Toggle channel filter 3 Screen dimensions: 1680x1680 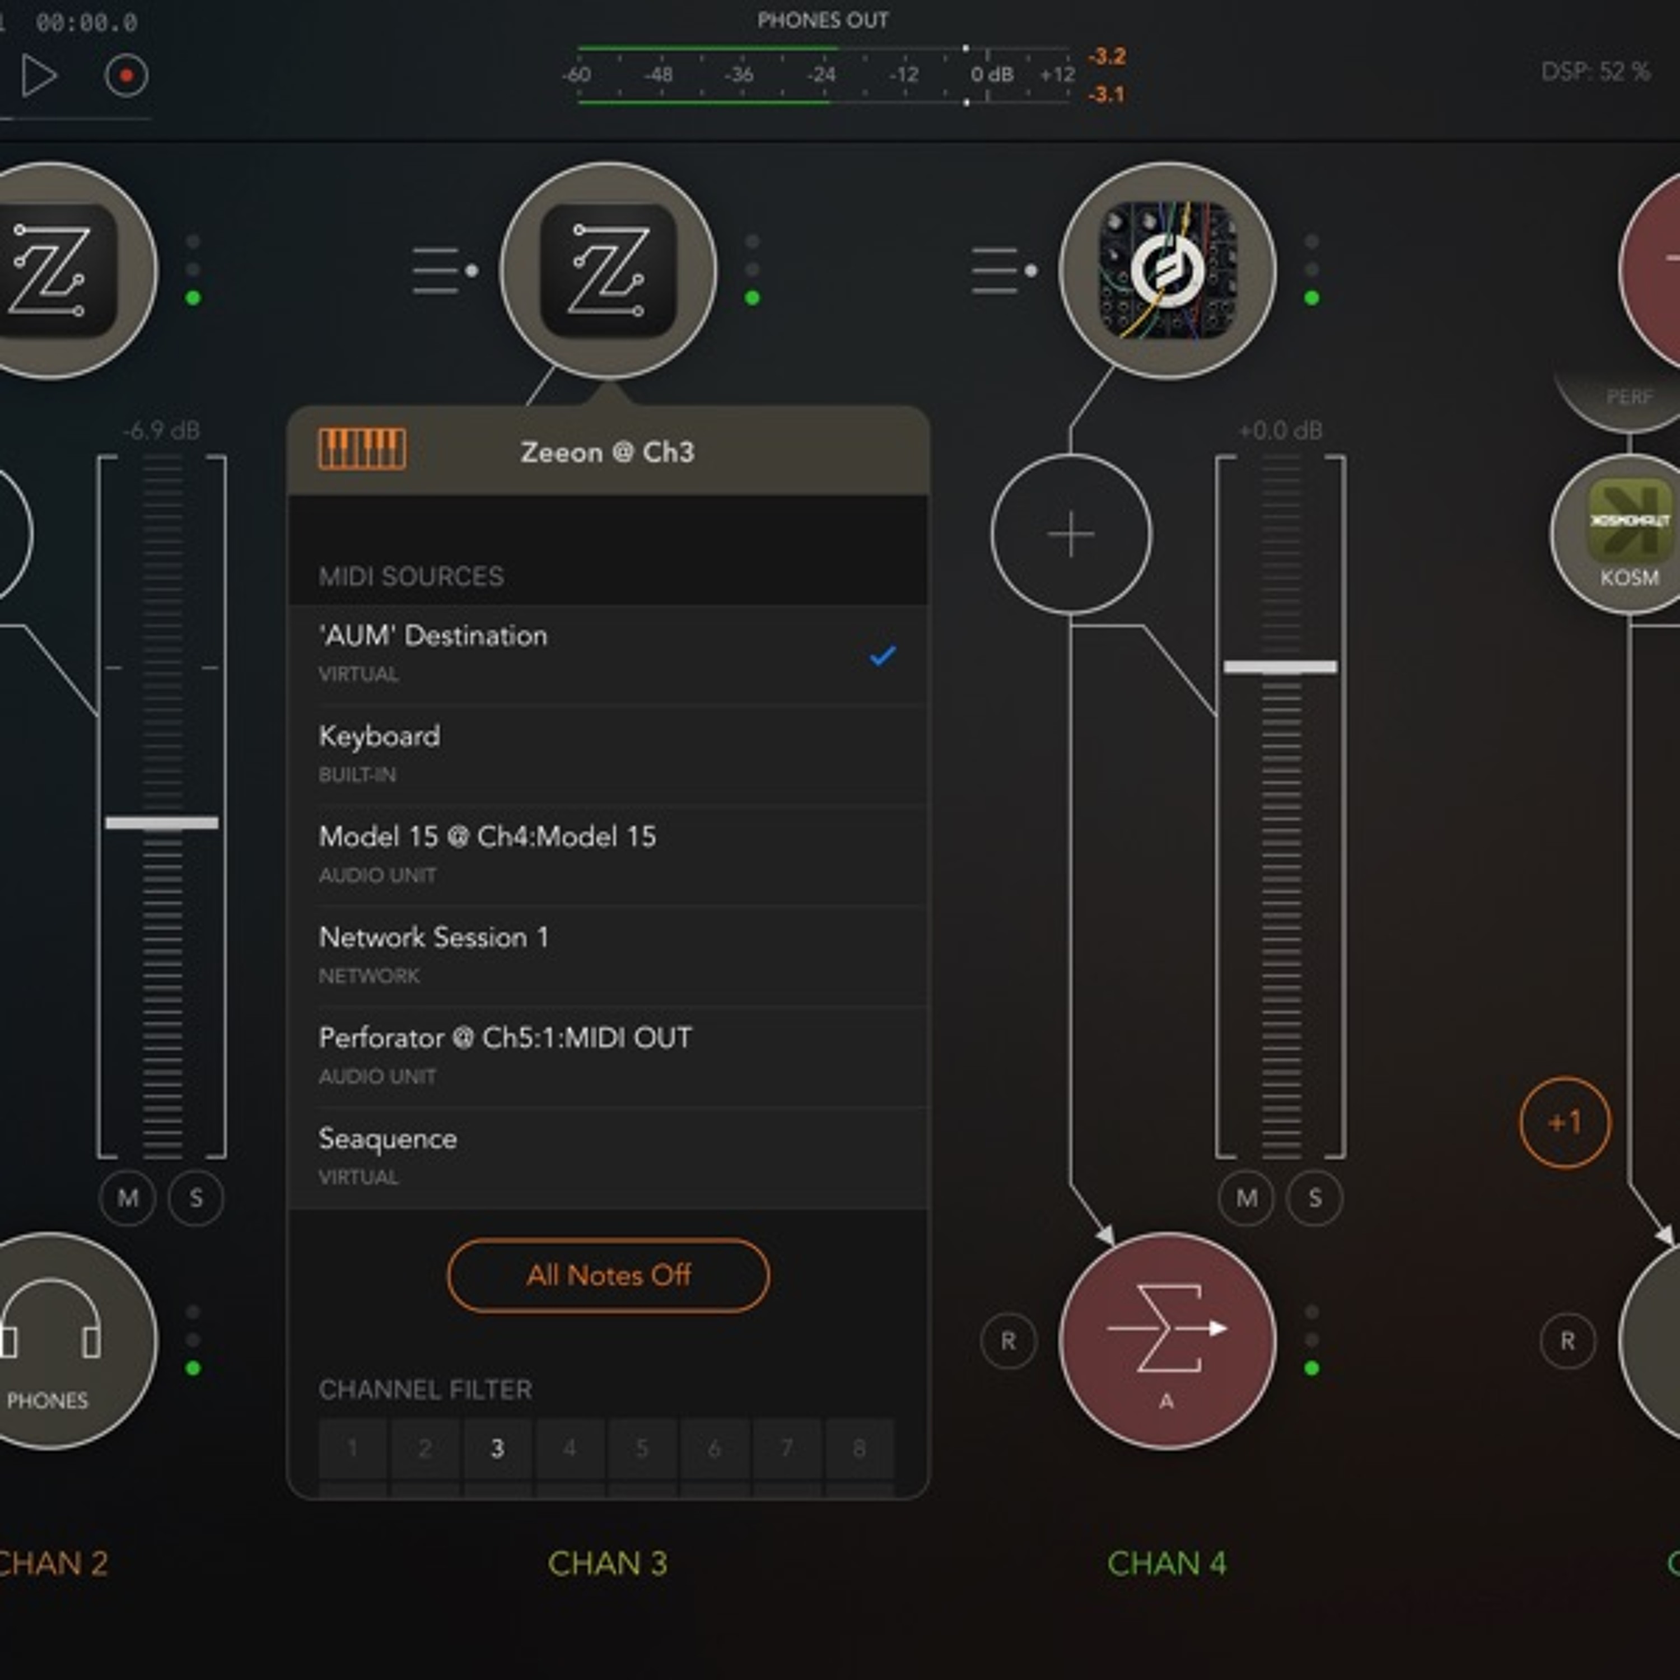(497, 1448)
